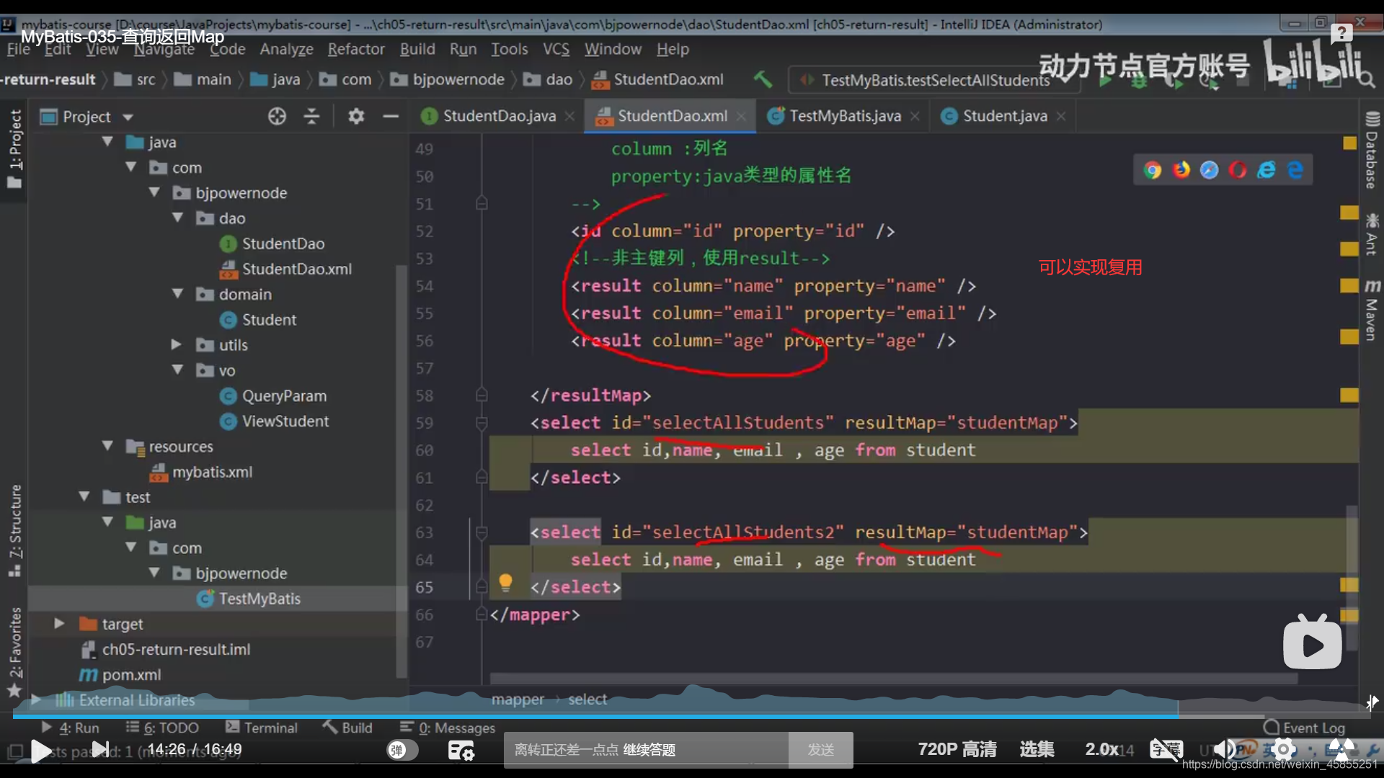Click the floating bilibili TV play icon

pyautogui.click(x=1312, y=642)
